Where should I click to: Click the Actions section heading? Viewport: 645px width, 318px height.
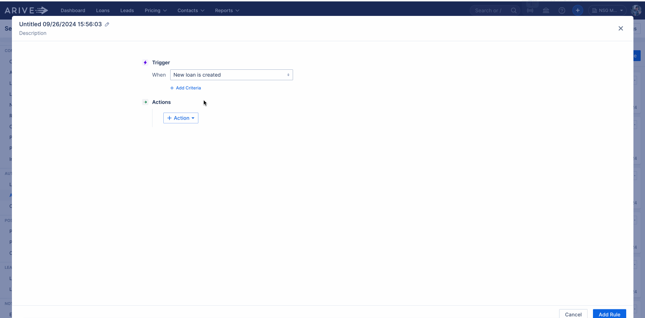(161, 102)
